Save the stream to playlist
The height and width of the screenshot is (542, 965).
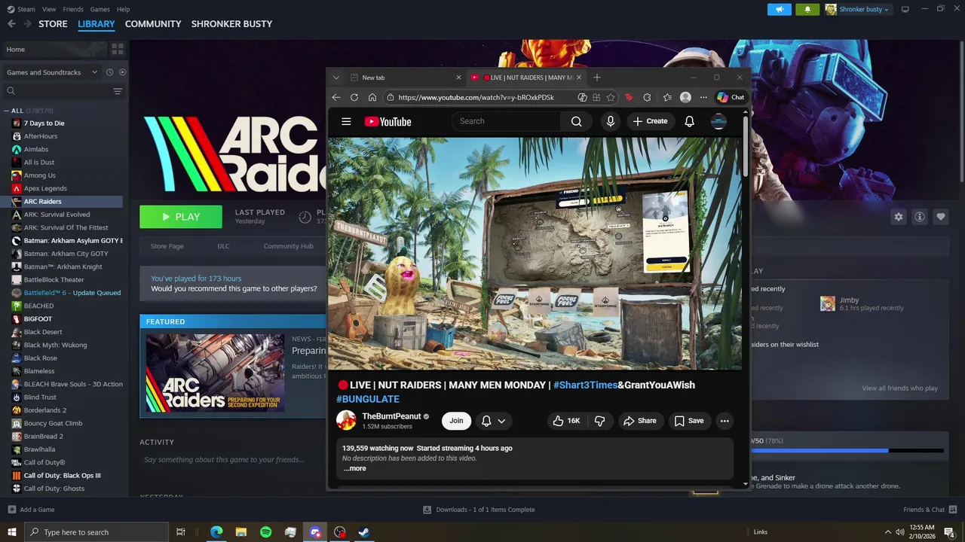[x=688, y=421]
